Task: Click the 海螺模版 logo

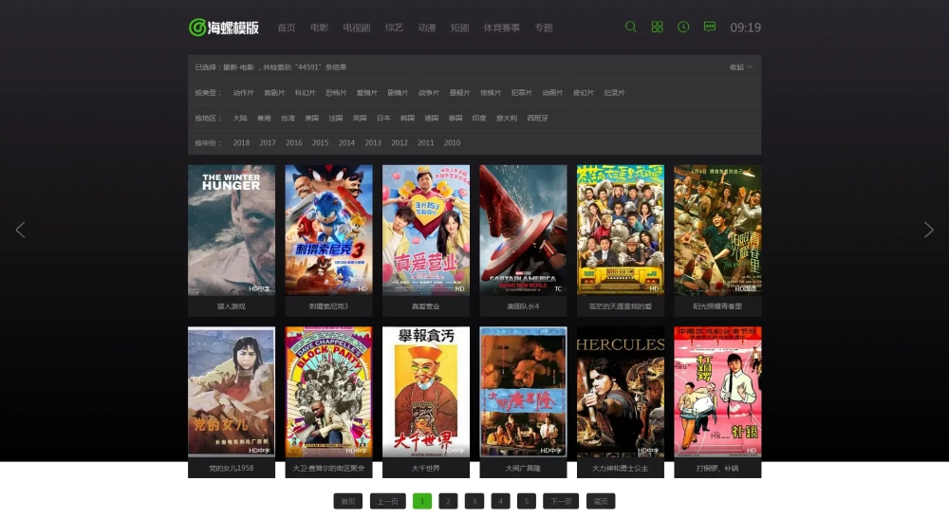Action: [x=224, y=28]
